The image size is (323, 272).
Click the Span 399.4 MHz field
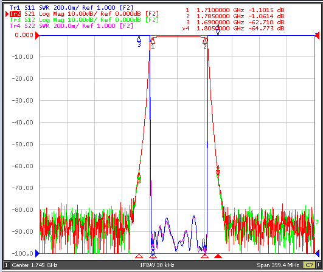(x=278, y=265)
